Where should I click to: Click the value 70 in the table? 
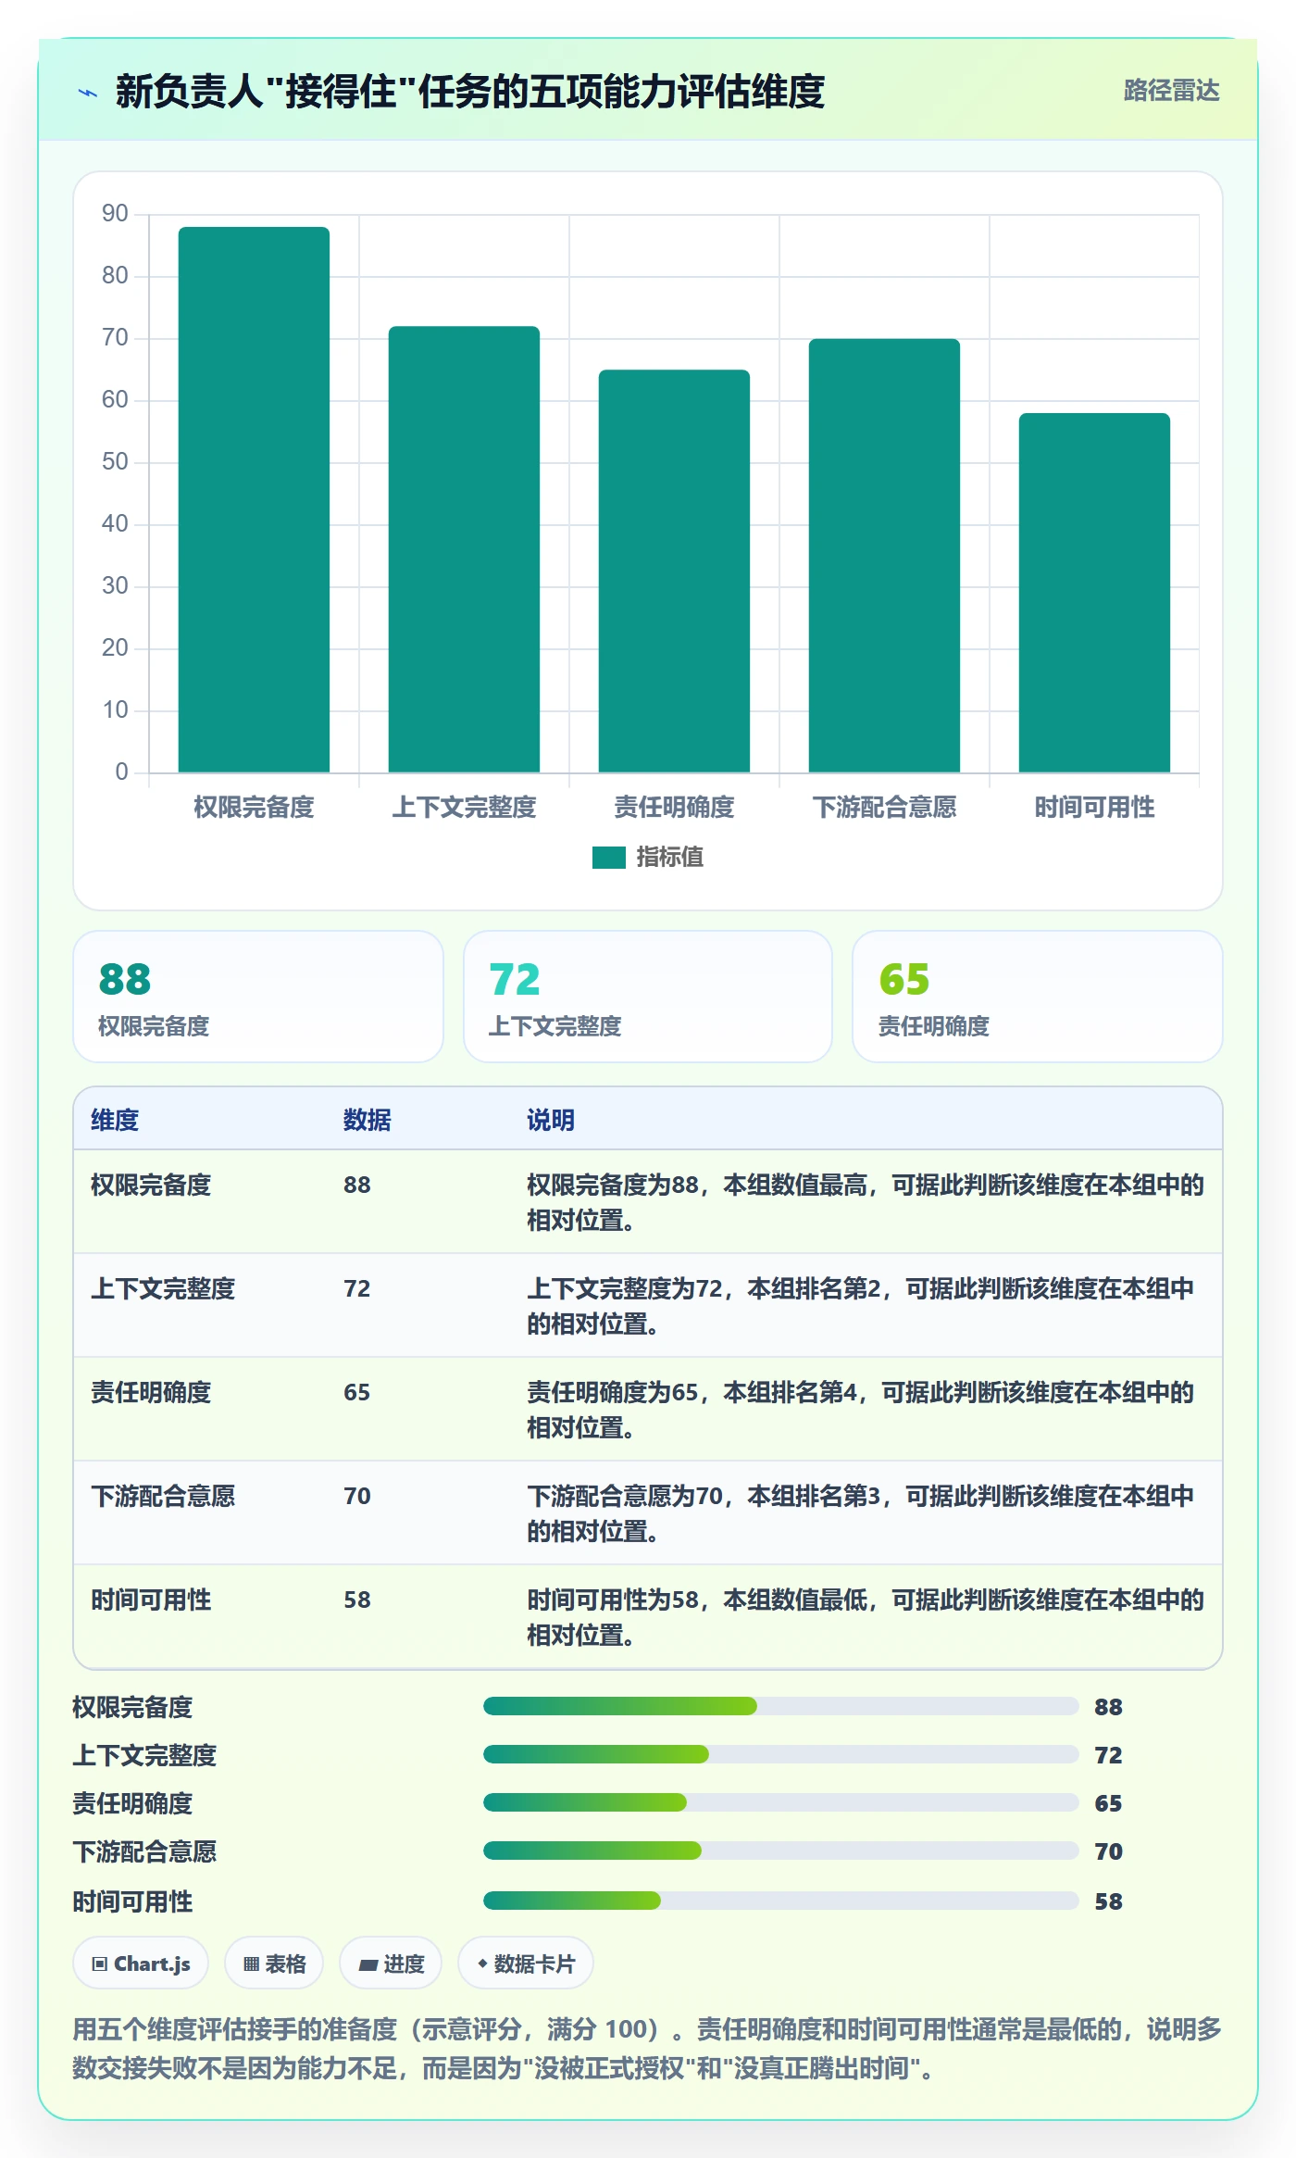tap(357, 1496)
